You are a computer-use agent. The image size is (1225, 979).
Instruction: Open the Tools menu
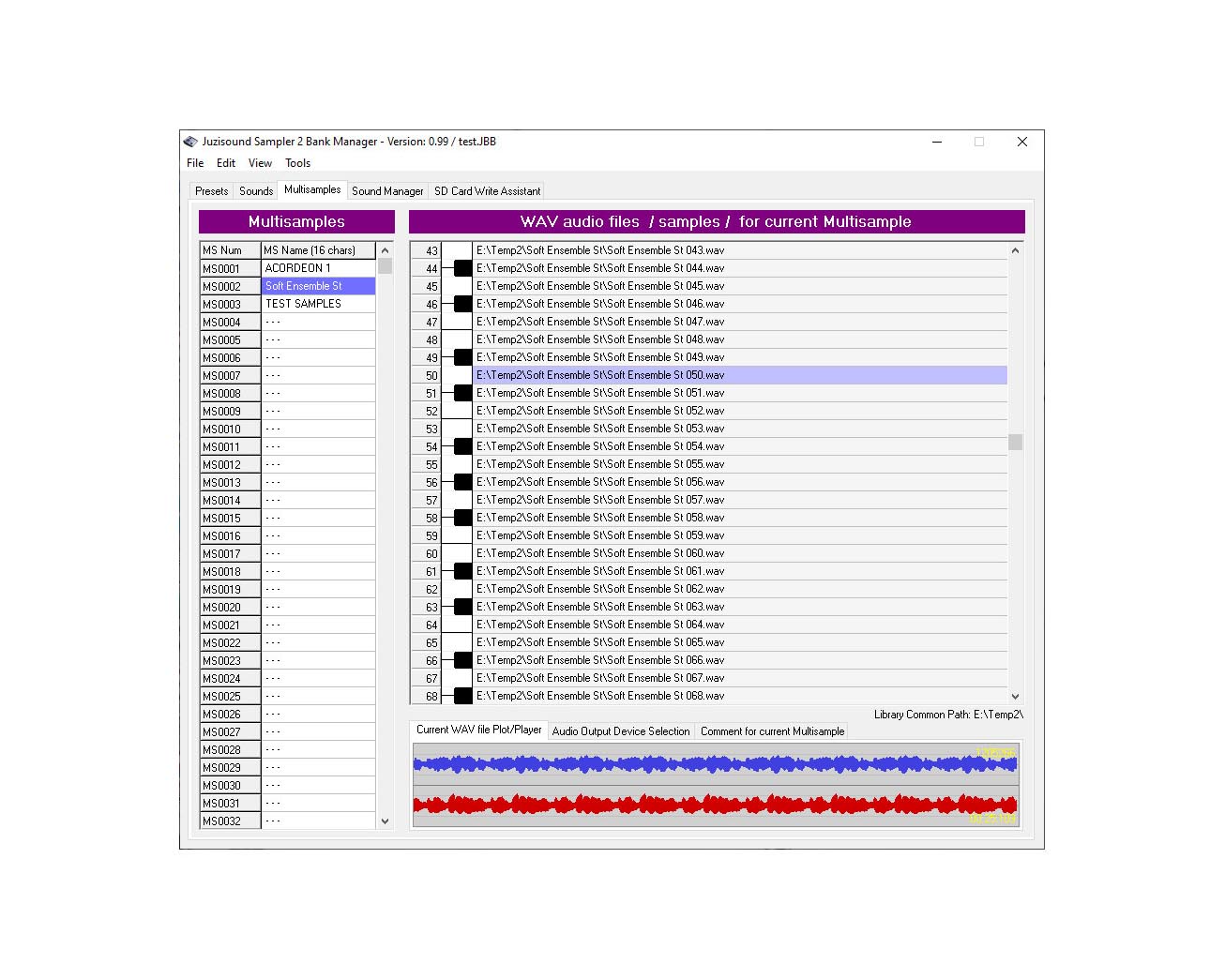click(297, 163)
